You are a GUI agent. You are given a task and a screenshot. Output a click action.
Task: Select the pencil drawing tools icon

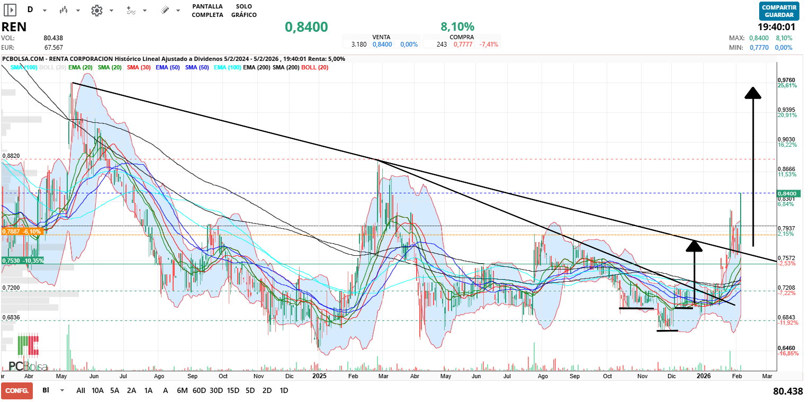click(x=165, y=10)
